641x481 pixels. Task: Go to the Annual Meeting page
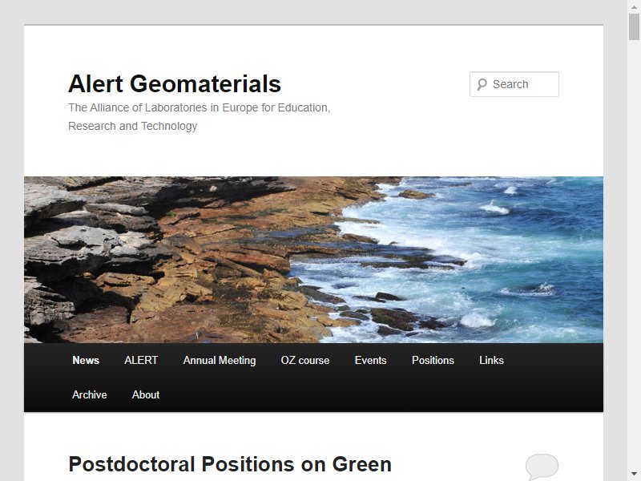coord(220,360)
